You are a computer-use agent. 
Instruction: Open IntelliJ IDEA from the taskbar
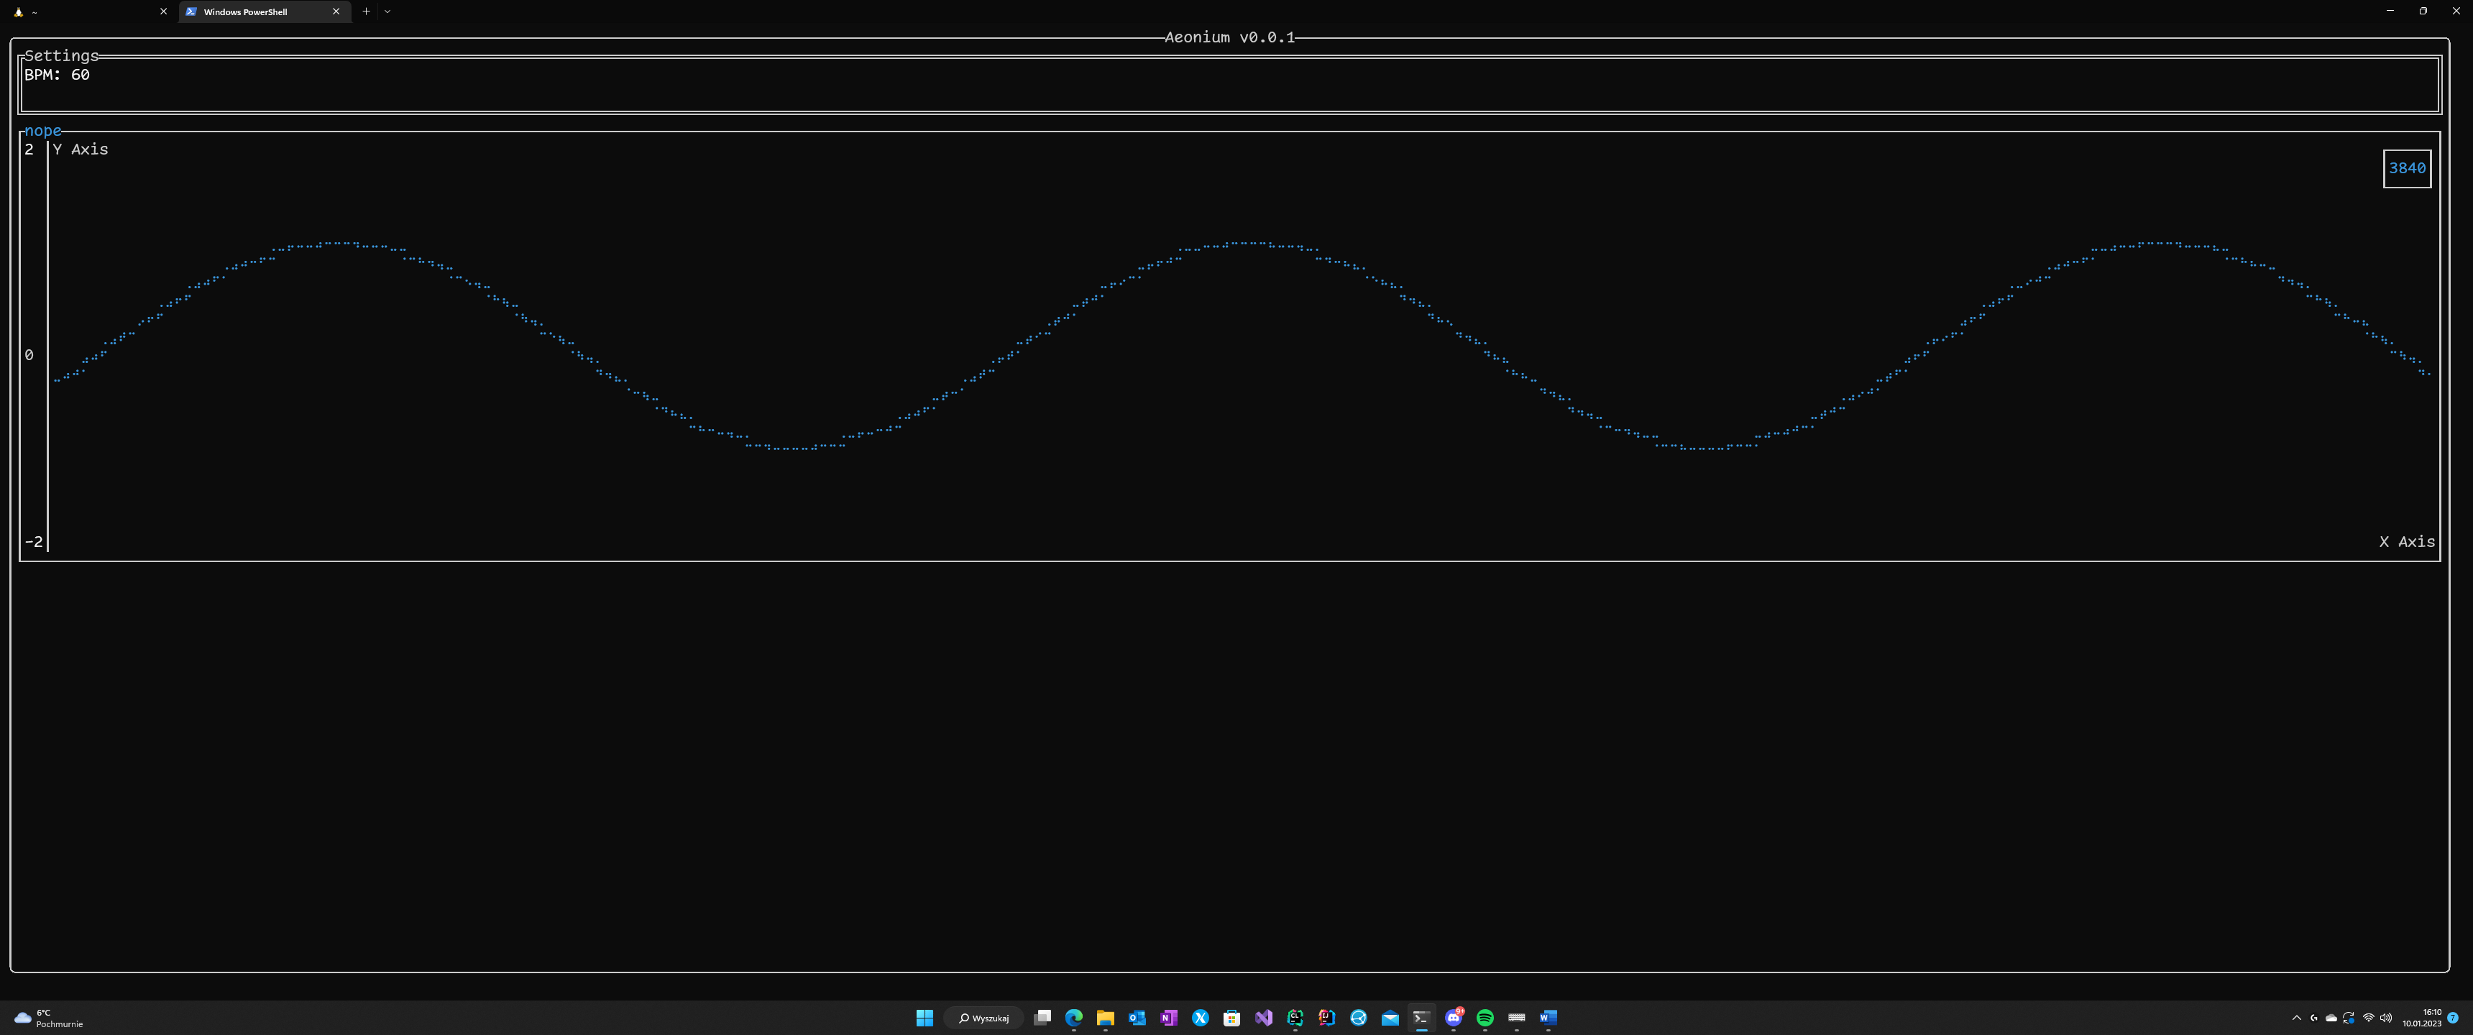(x=1327, y=1018)
